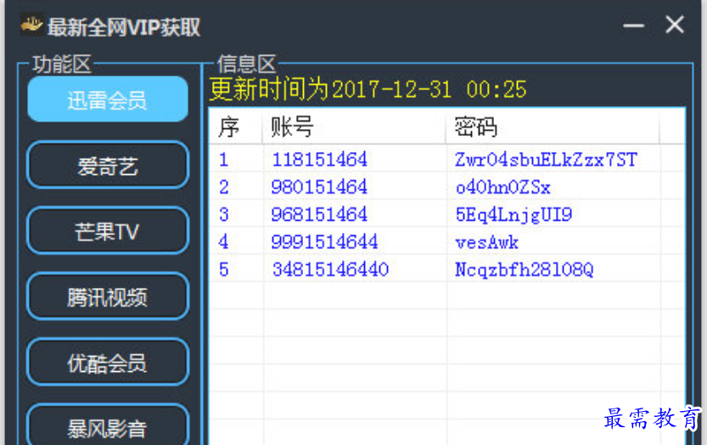Select the 迅雷会员 button
Screen dimensions: 707x445
[x=108, y=99]
